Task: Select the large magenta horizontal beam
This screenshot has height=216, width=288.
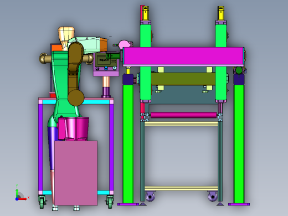Action: coord(183,56)
